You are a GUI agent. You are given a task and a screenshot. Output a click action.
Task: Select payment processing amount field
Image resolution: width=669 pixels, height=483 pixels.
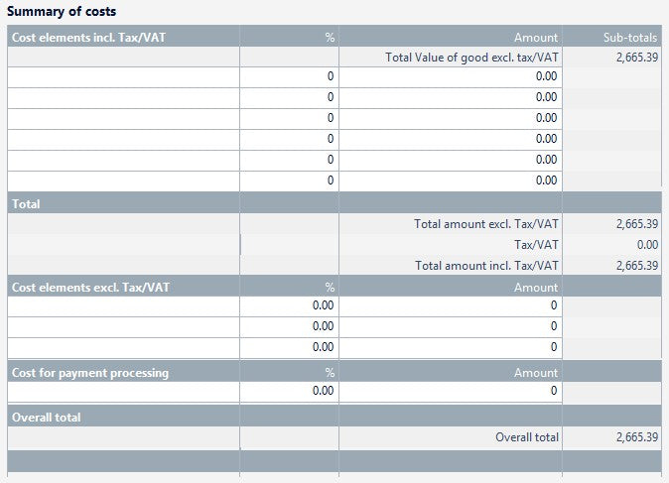click(451, 392)
